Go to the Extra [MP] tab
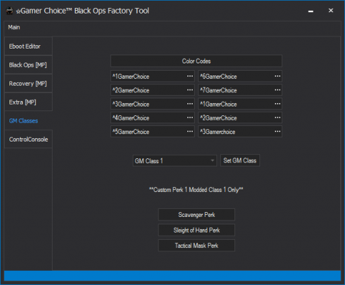345x285 pixels. point(28,102)
